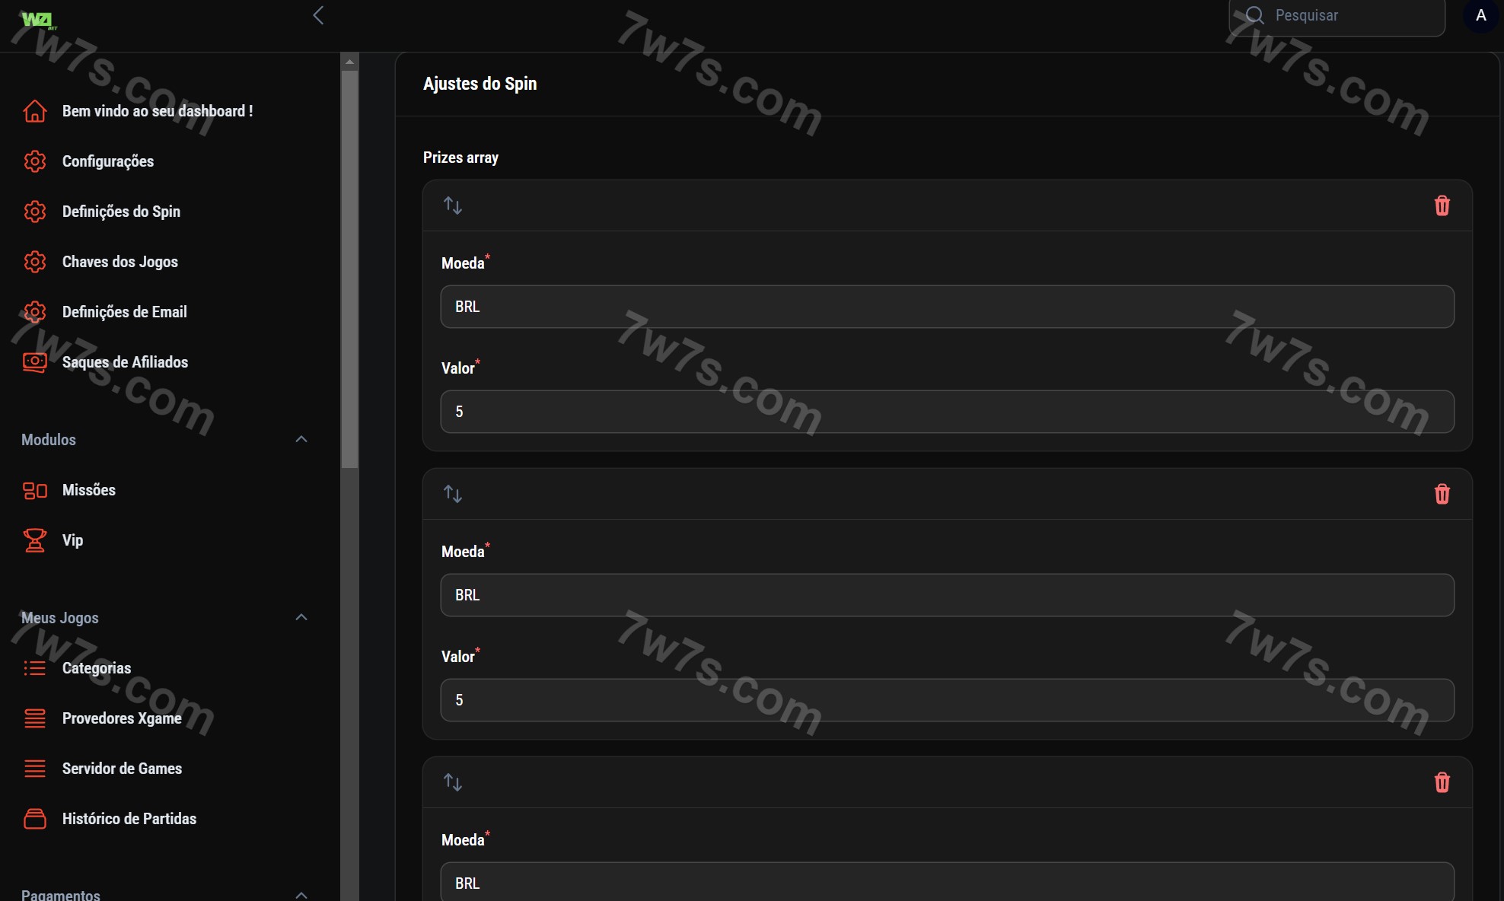Open the user avatar "A" menu
The image size is (1504, 901).
[x=1480, y=15]
